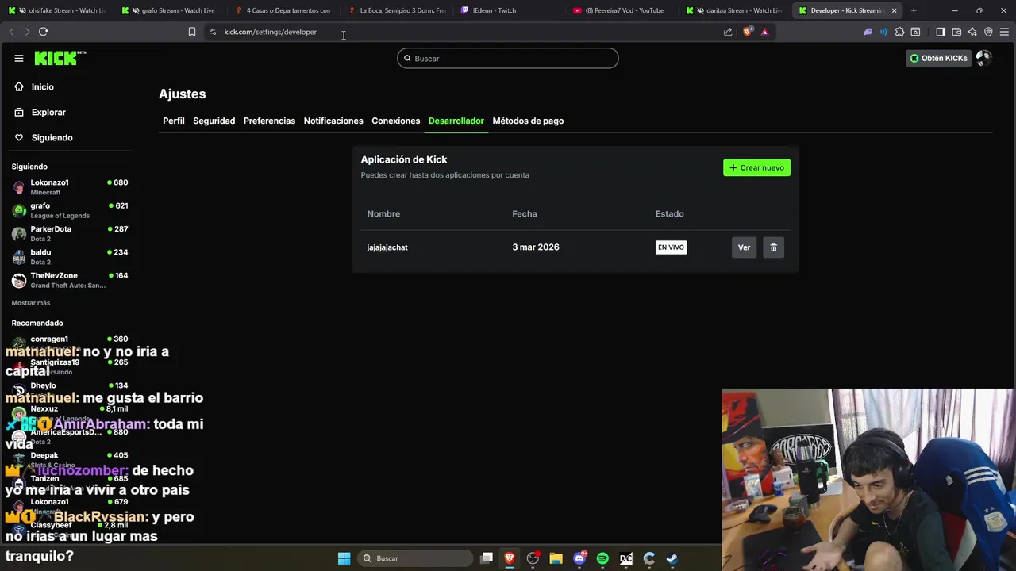Image resolution: width=1016 pixels, height=571 pixels.
Task: Click the EN VIVO status badge
Action: 671,247
